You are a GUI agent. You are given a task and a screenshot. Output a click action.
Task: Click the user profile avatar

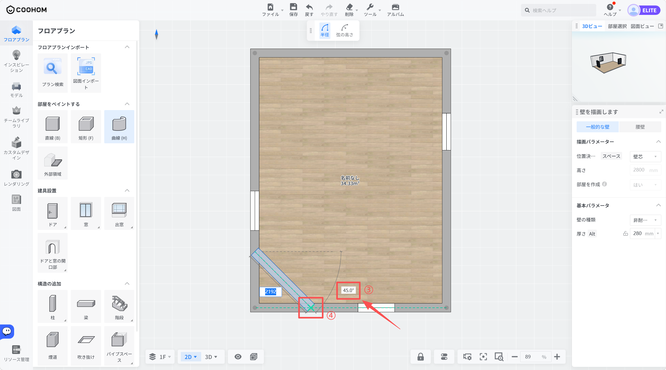coord(634,10)
